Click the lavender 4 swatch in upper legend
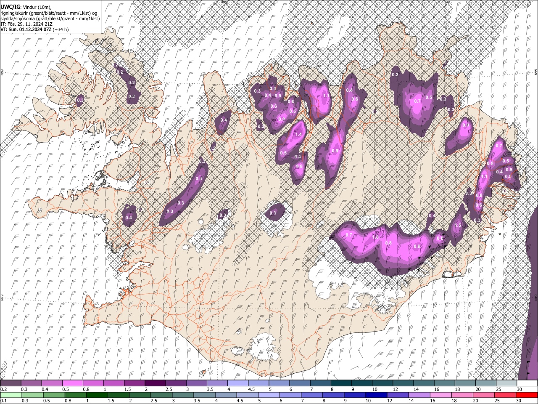The width and height of the screenshot is (538, 404). point(238,383)
